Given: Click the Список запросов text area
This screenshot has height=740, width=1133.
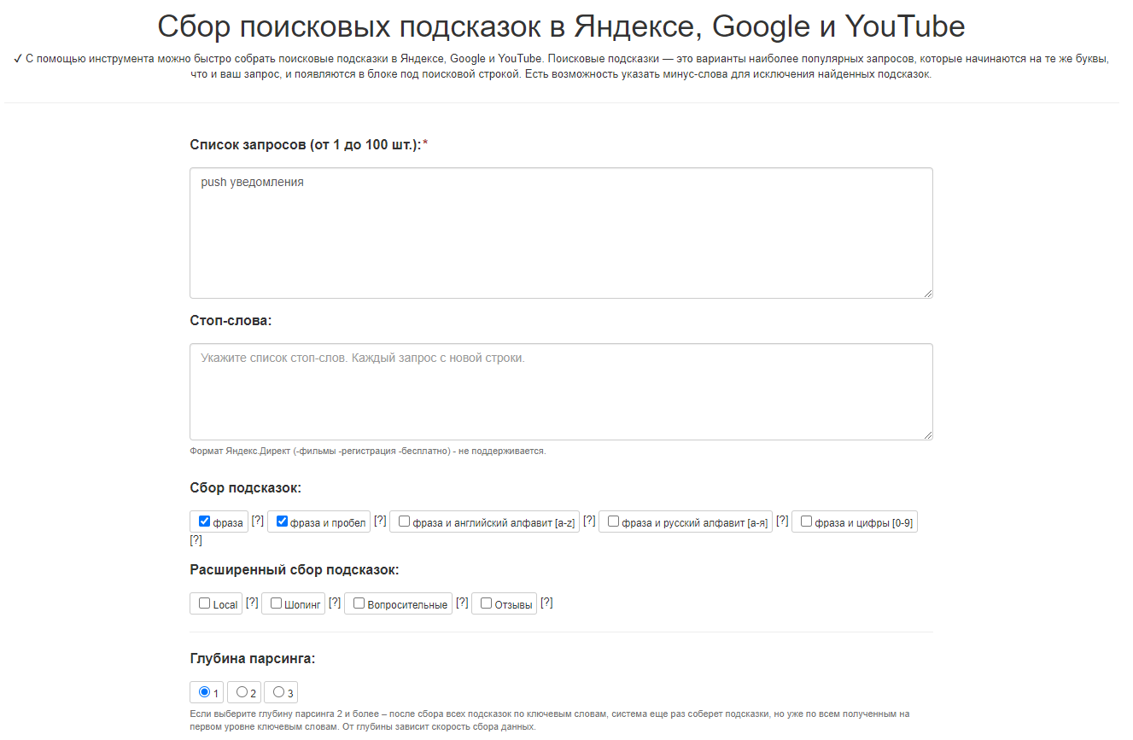Looking at the screenshot, I should pyautogui.click(x=560, y=233).
